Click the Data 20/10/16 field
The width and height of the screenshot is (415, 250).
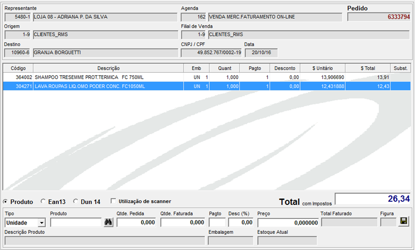coord(261,53)
